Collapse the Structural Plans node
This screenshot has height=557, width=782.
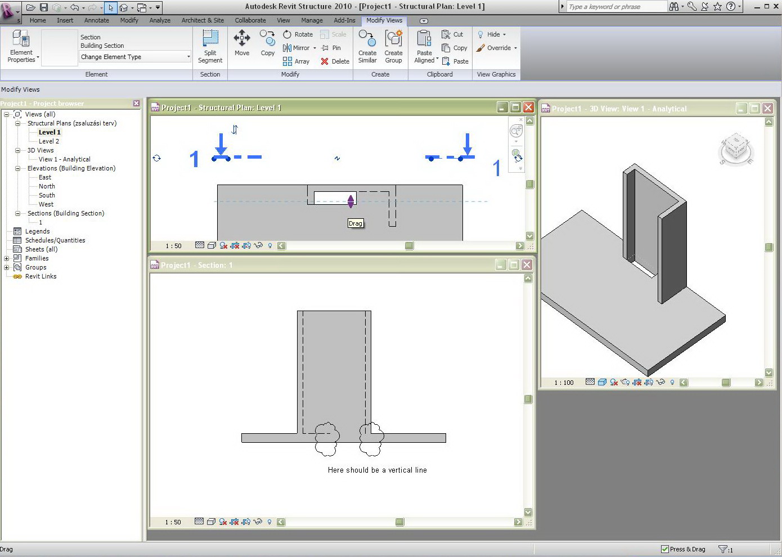[17, 123]
